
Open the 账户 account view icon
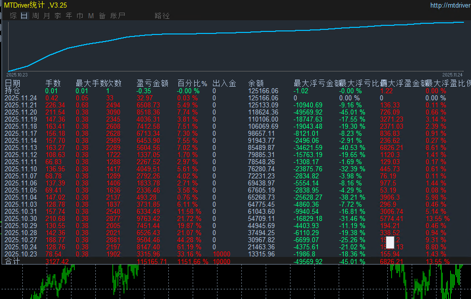[117, 15]
